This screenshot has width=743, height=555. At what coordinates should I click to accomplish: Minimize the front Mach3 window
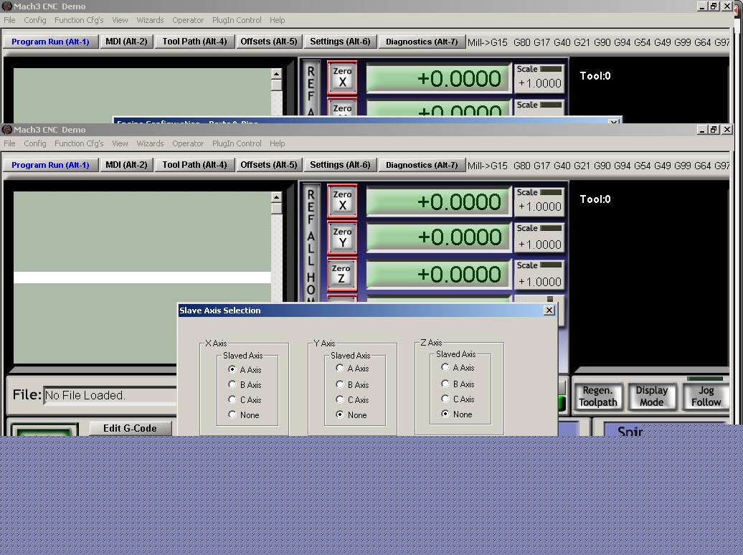(702, 129)
